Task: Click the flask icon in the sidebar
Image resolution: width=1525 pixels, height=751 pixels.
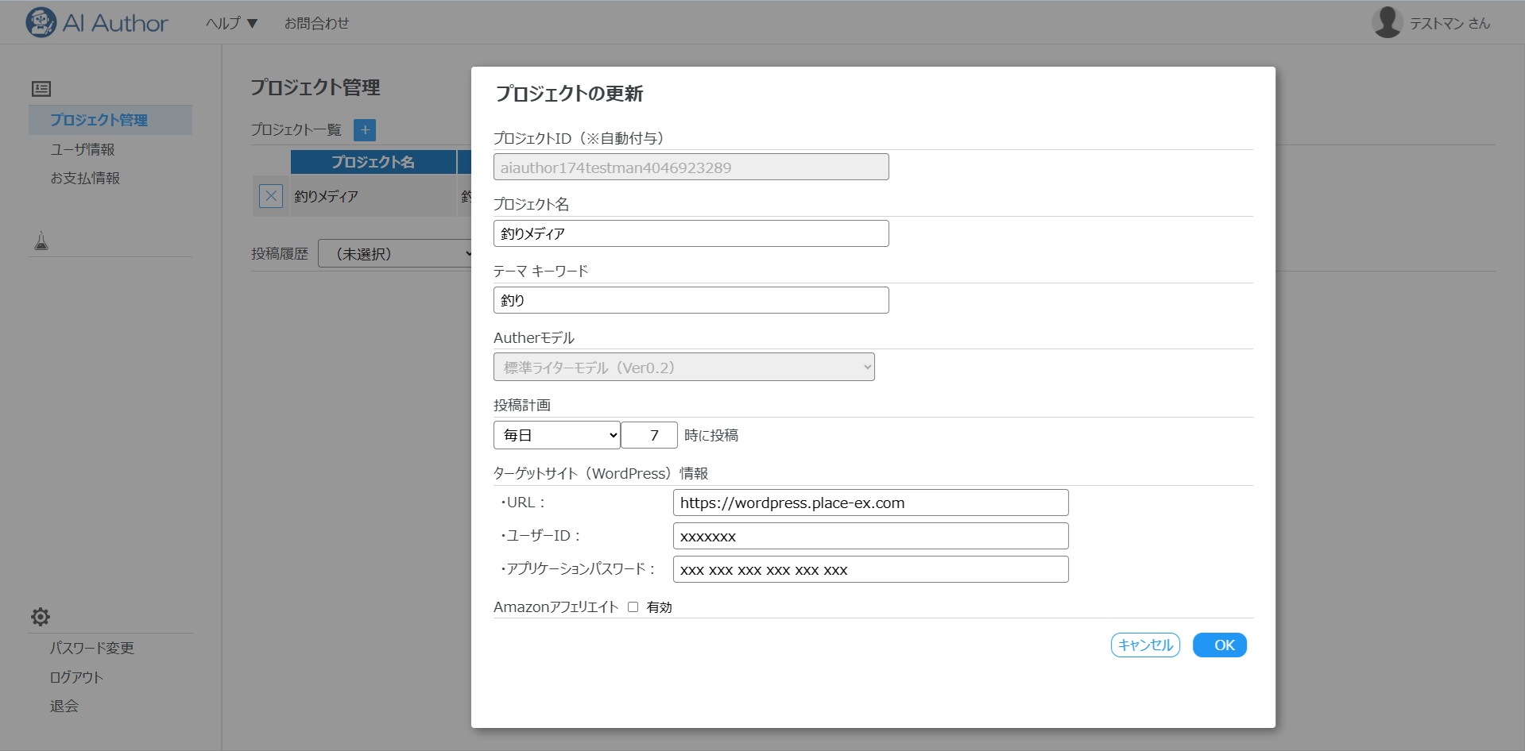Action: 41,241
